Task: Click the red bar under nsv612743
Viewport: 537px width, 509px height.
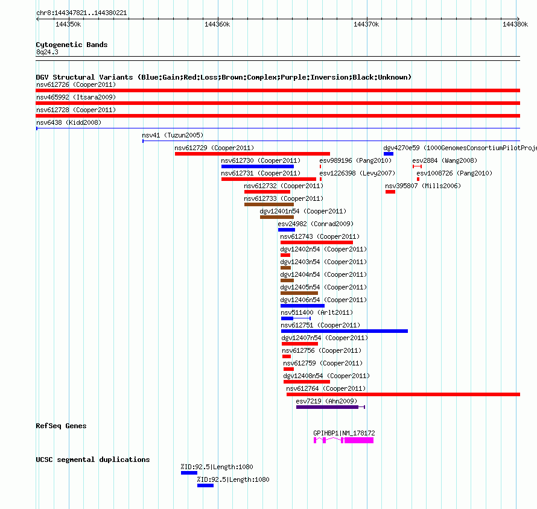Action: point(317,242)
